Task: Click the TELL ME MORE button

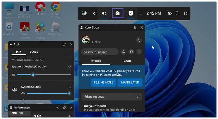Action: point(103,82)
